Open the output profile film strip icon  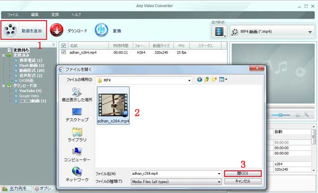tap(219, 32)
